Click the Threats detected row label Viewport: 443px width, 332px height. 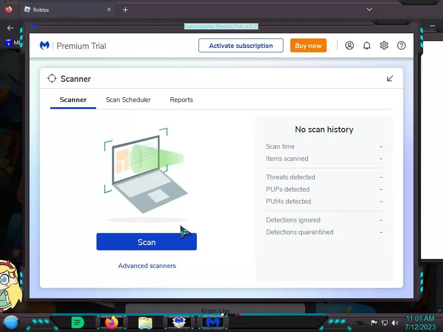coord(291,177)
